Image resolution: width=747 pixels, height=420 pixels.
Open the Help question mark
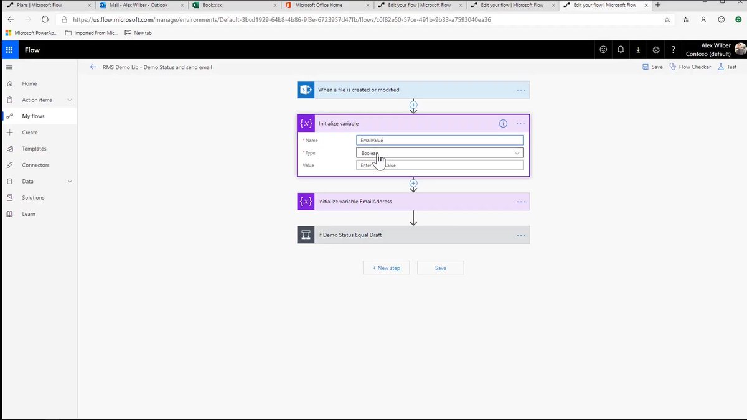pyautogui.click(x=673, y=49)
